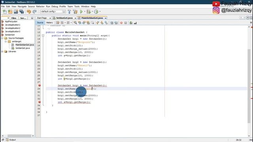Select the JavaApplication2 project
The width and height of the screenshot is (253, 142).
click(x=13, y=28)
